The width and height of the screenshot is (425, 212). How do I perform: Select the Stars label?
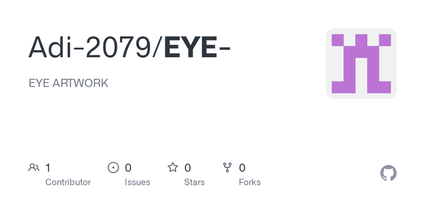pos(195,182)
